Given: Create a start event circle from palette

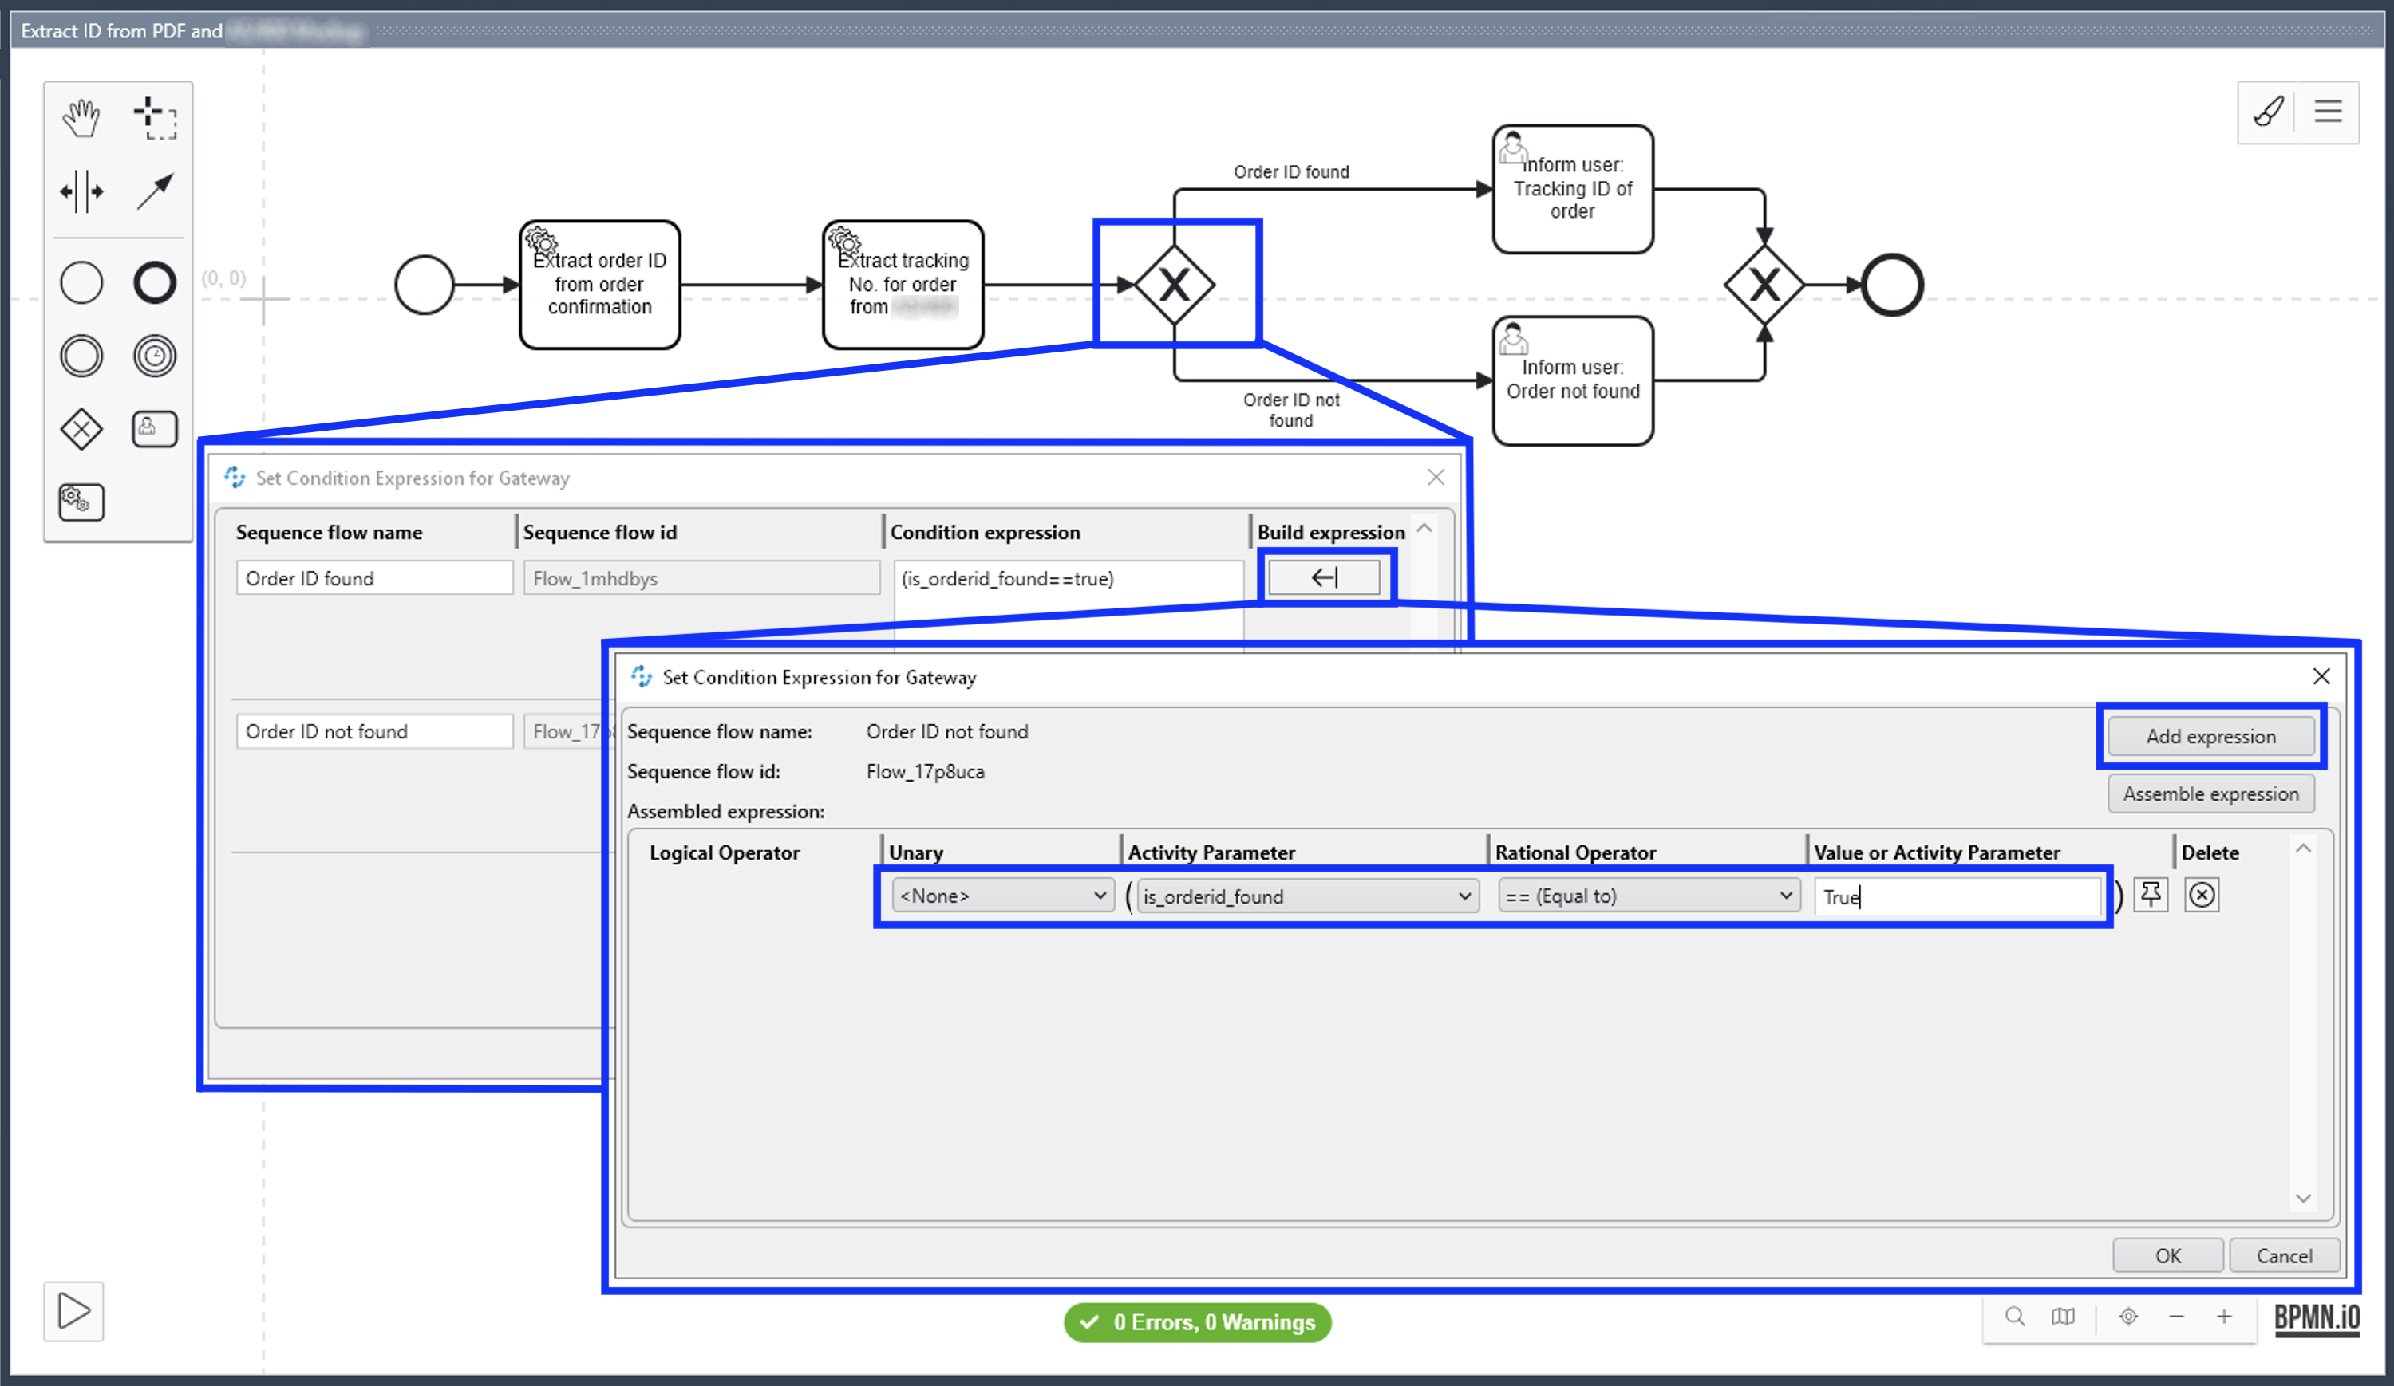Looking at the screenshot, I should pos(81,283).
